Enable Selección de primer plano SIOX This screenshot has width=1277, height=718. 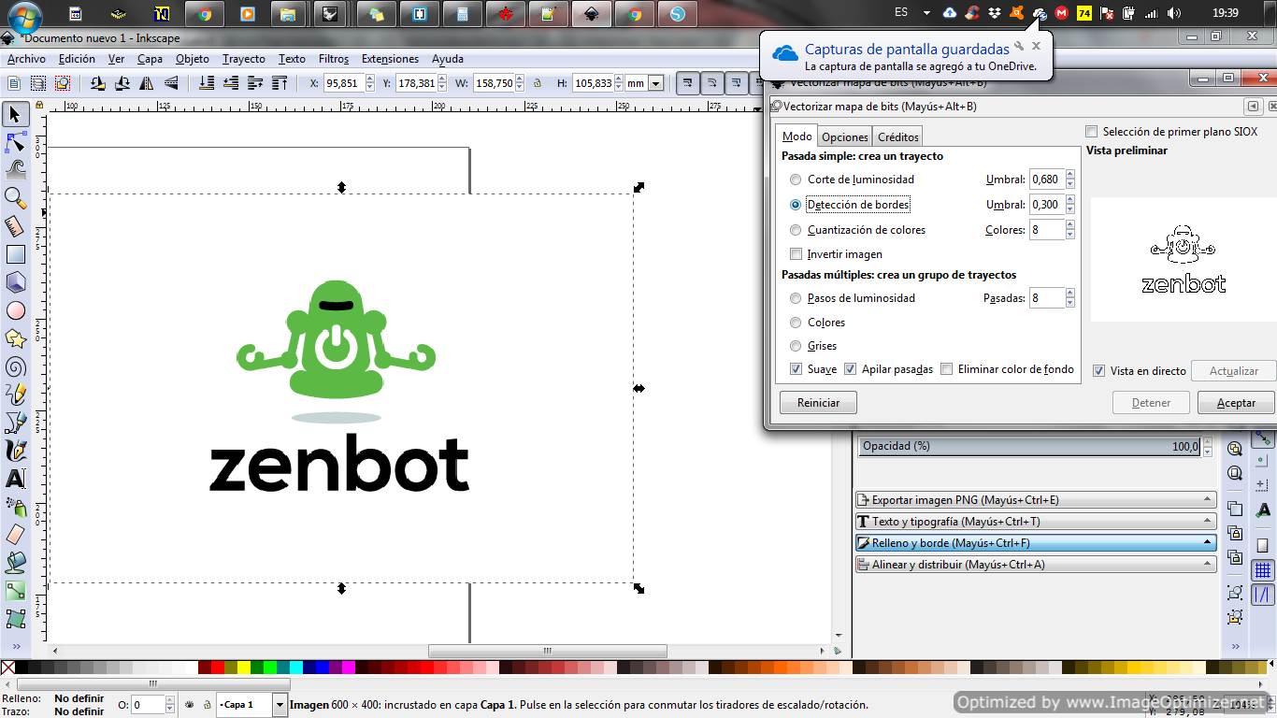pos(1091,132)
